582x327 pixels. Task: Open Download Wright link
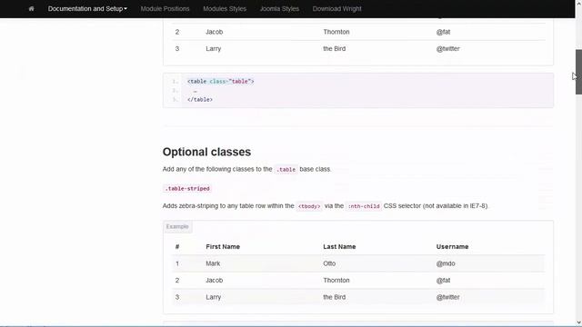click(x=336, y=8)
